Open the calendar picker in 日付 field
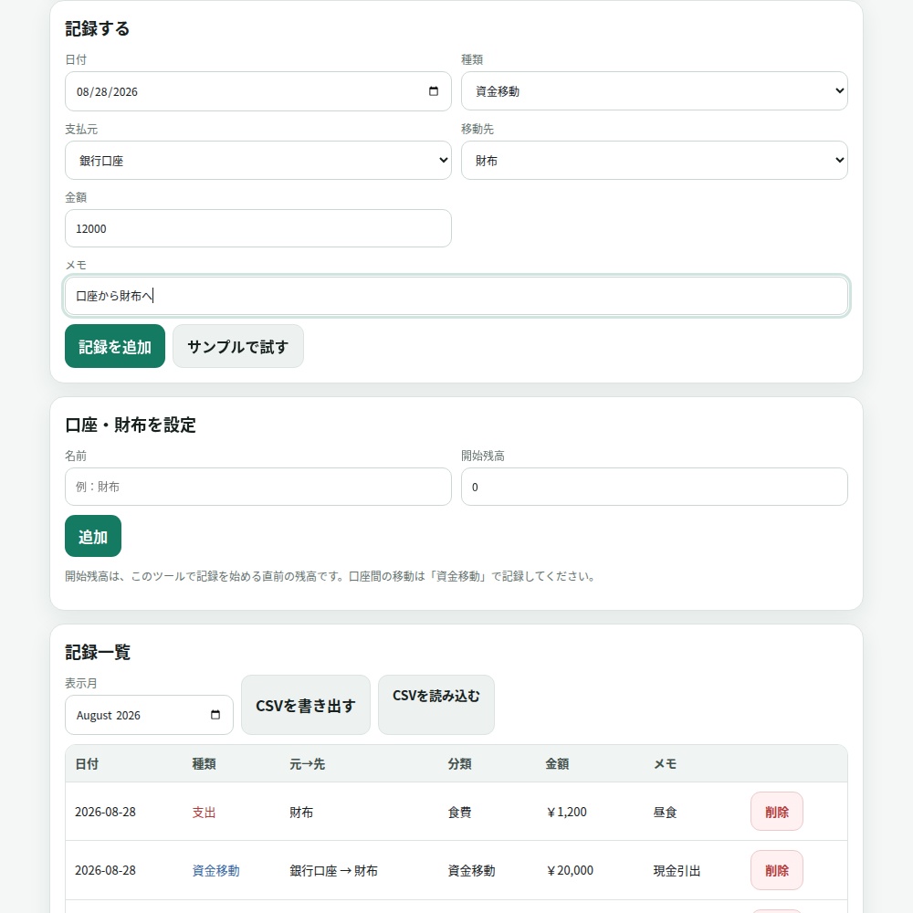Screen dimensions: 913x913 pyautogui.click(x=433, y=91)
